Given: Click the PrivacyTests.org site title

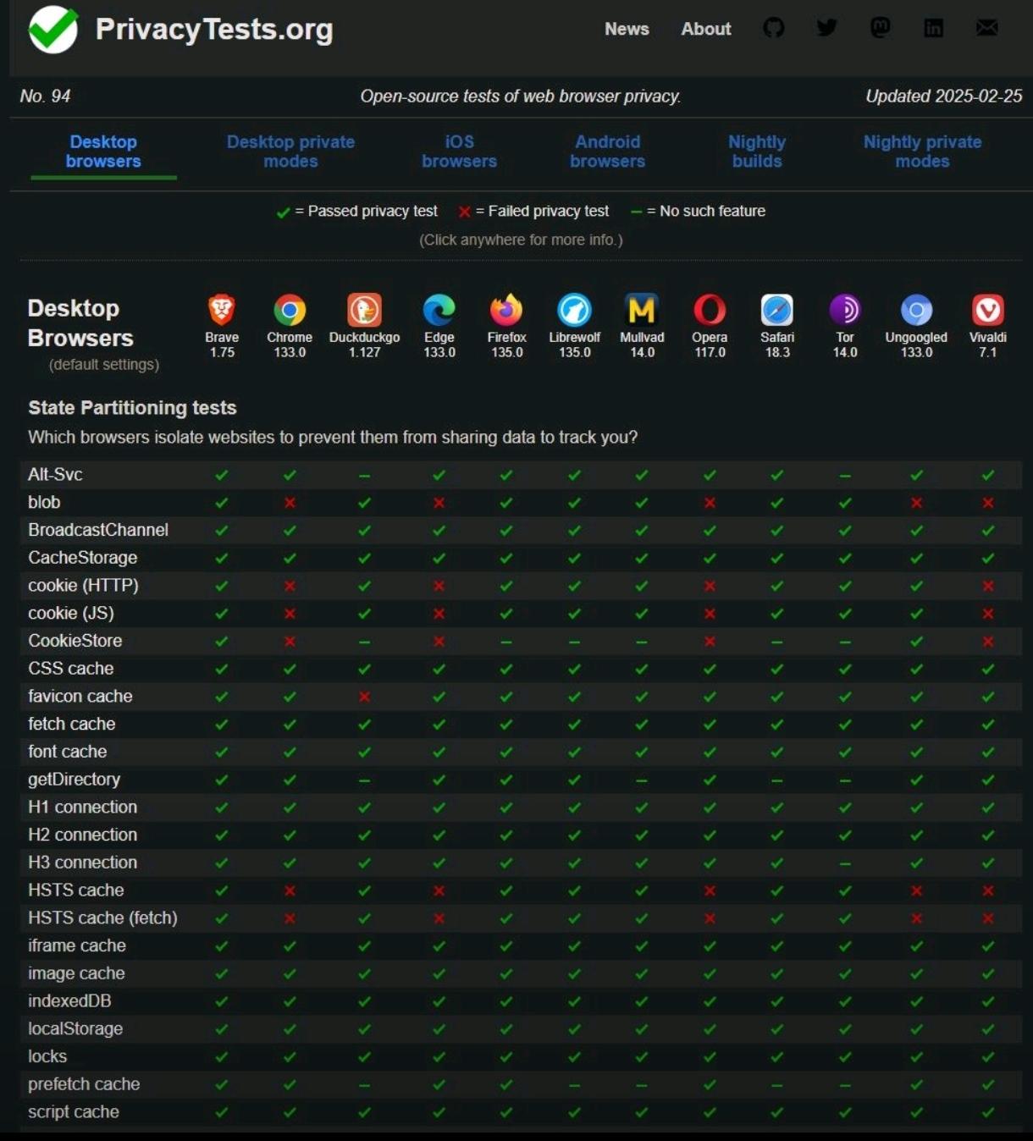Looking at the screenshot, I should 214,30.
